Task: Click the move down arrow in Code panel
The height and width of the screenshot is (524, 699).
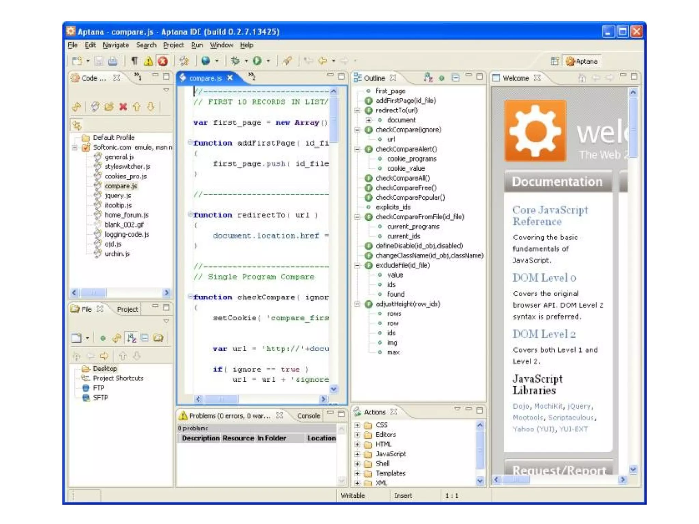Action: [151, 107]
